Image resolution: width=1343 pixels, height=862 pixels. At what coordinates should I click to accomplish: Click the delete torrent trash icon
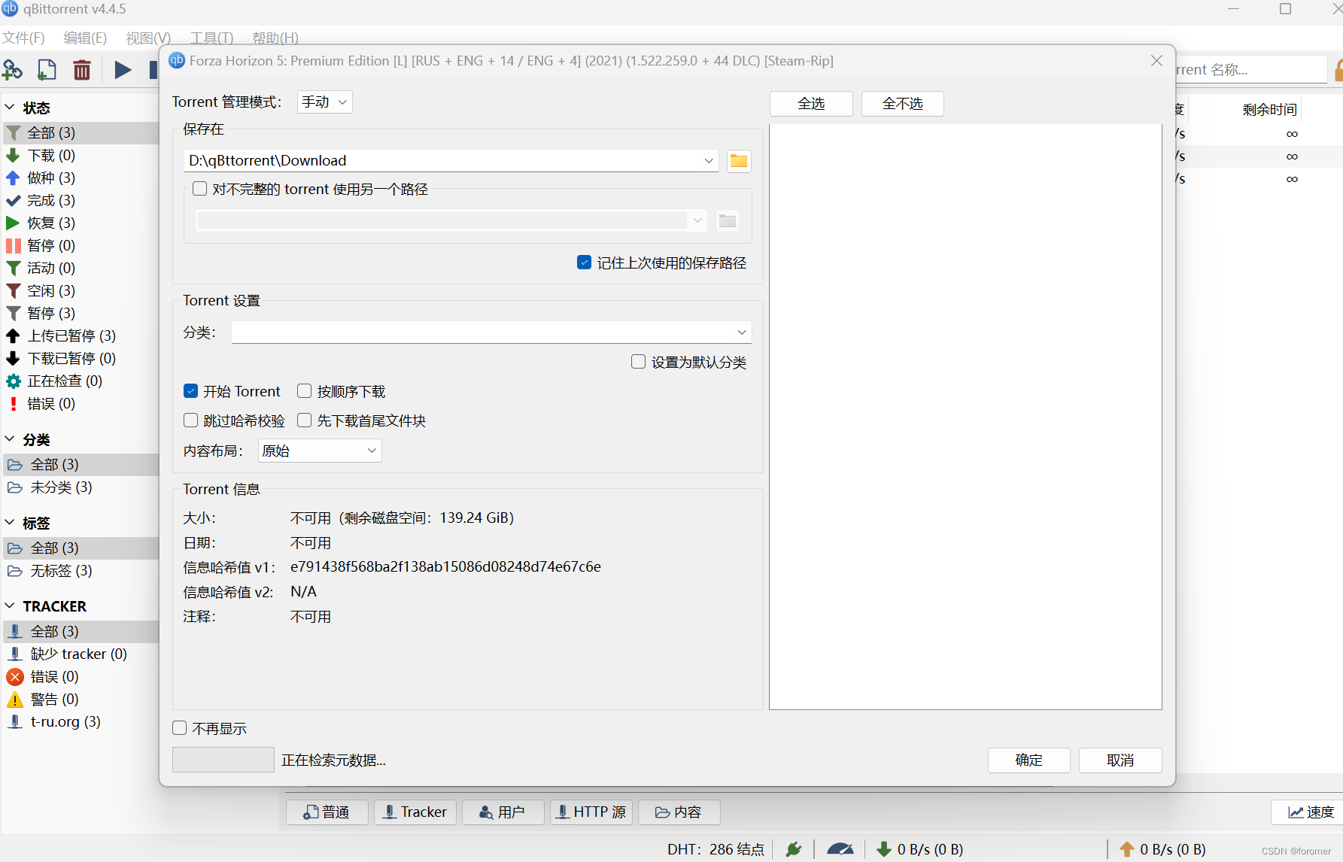pos(82,69)
